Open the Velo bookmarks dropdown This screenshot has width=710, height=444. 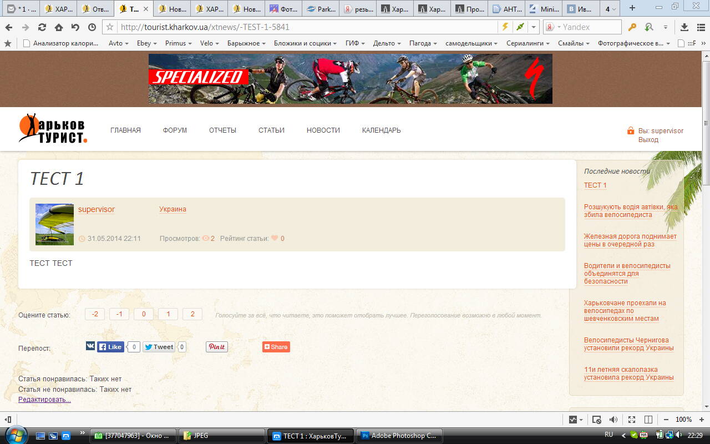209,43
